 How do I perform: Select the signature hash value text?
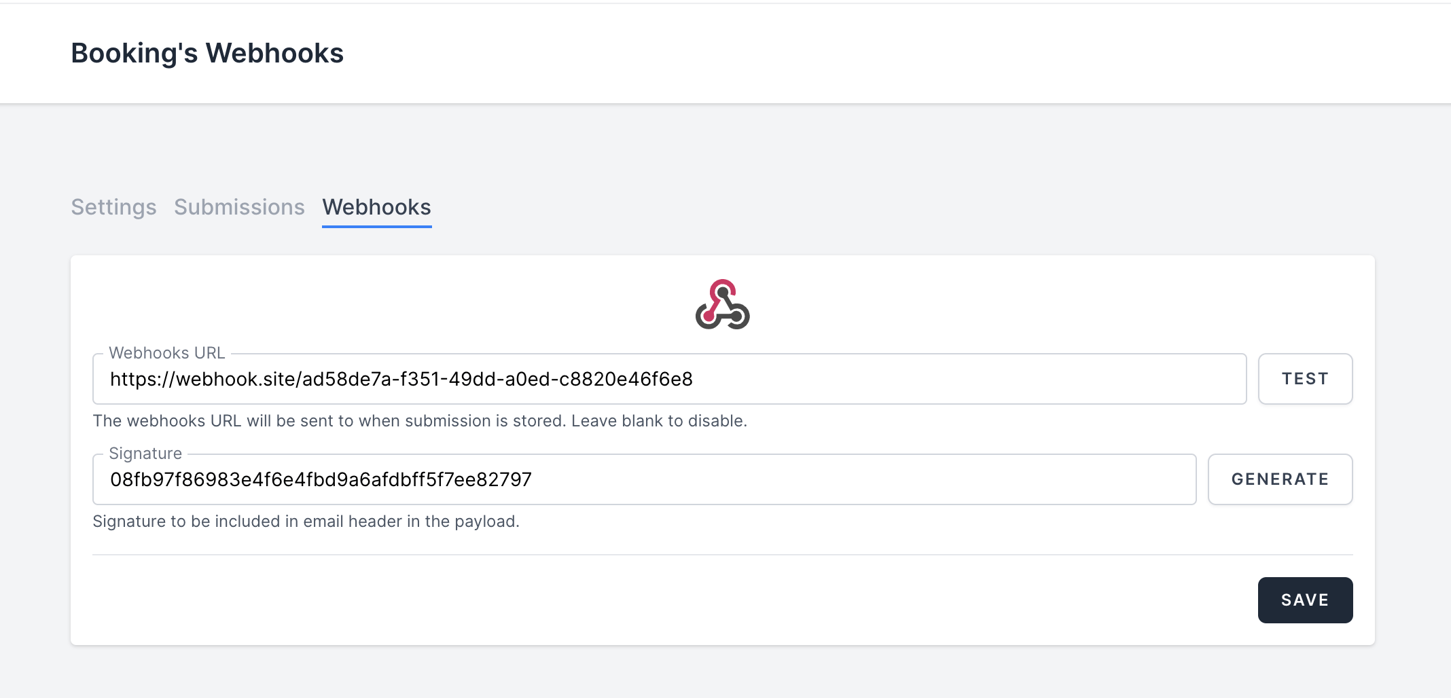click(x=321, y=479)
